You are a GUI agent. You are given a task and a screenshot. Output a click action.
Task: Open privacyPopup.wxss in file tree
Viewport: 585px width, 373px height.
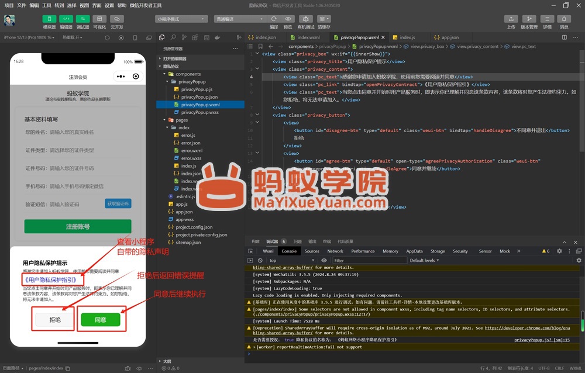pyautogui.click(x=199, y=112)
